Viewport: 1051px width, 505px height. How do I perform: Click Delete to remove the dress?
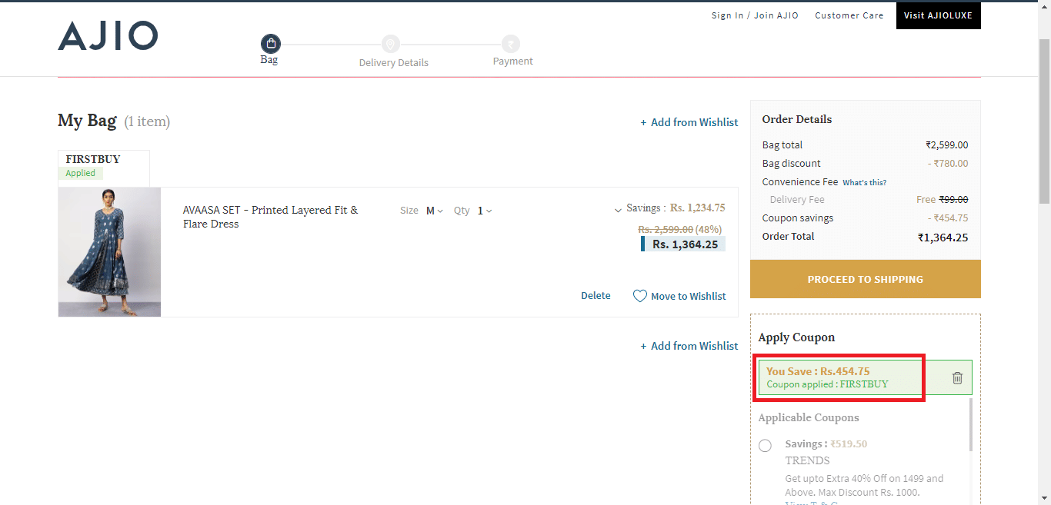coord(596,295)
